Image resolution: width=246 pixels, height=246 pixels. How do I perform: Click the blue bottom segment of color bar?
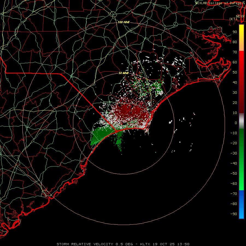click(241, 204)
